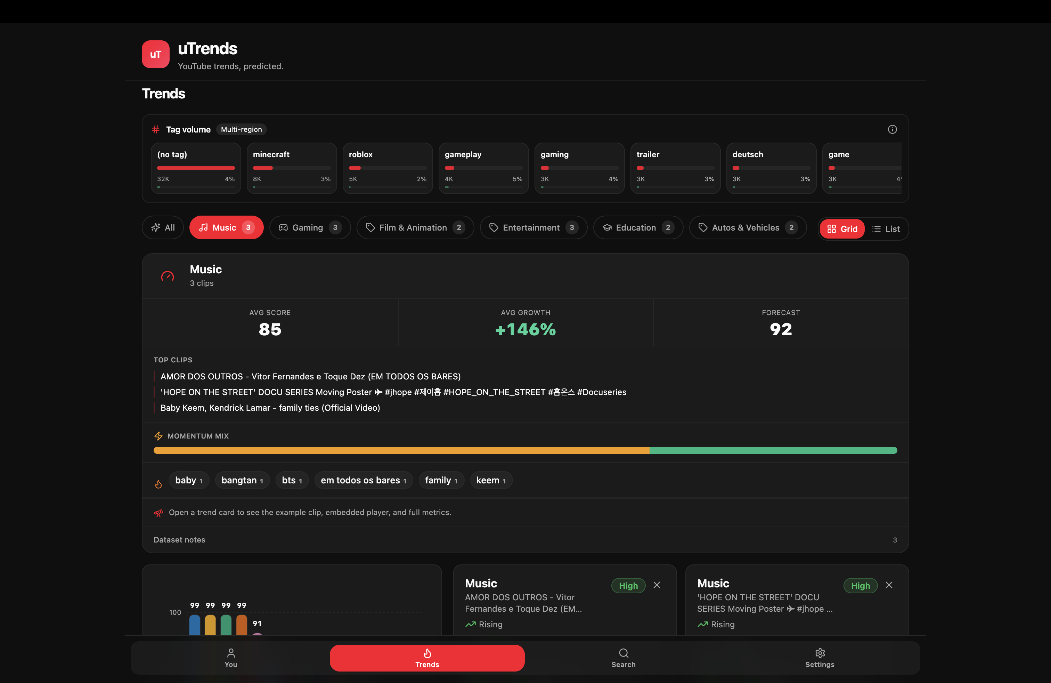Click the AVG GROWTH value +146%
The width and height of the screenshot is (1051, 683).
[x=525, y=330]
